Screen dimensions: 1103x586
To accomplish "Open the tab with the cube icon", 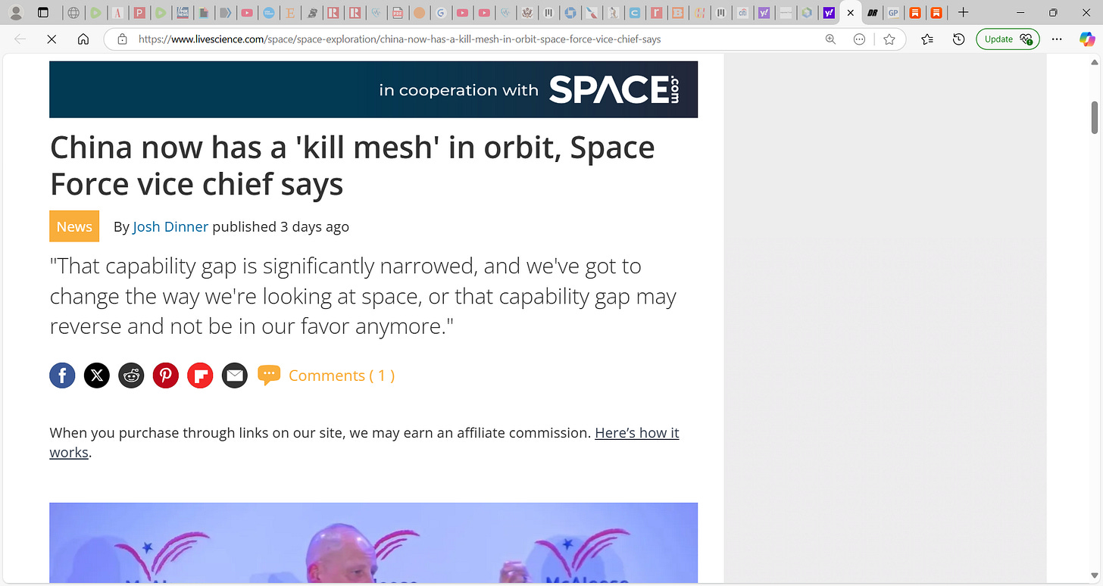I will pyautogui.click(x=807, y=13).
